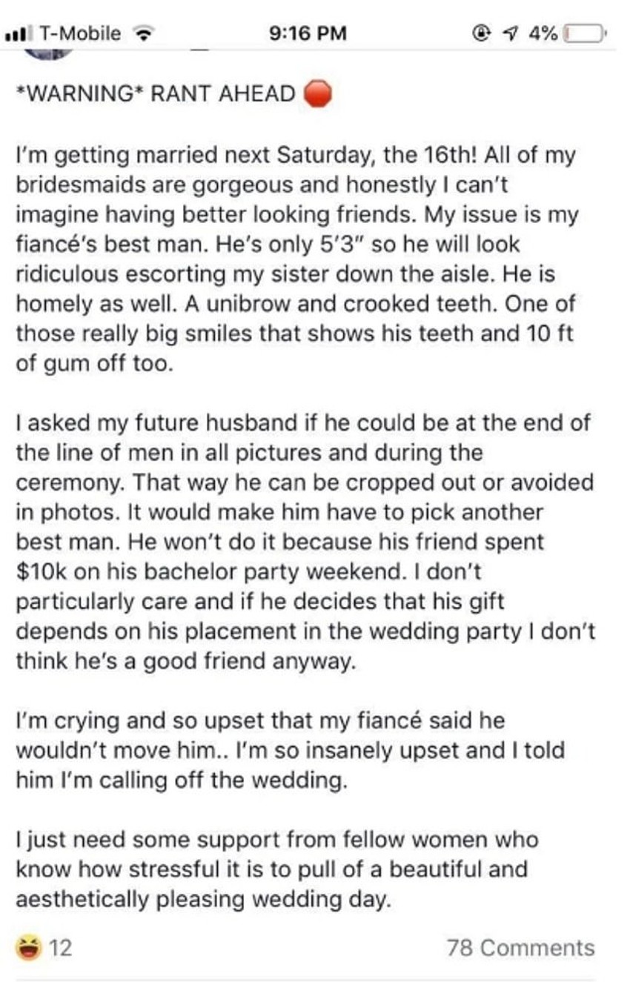
Task: Tap the poster's partially visible profile avatar
Action: pos(49,50)
